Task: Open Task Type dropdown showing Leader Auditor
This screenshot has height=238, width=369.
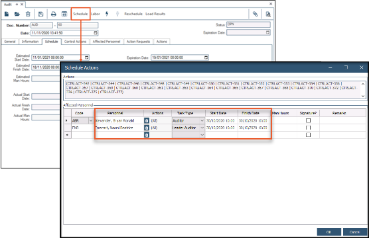Action: 202,128
